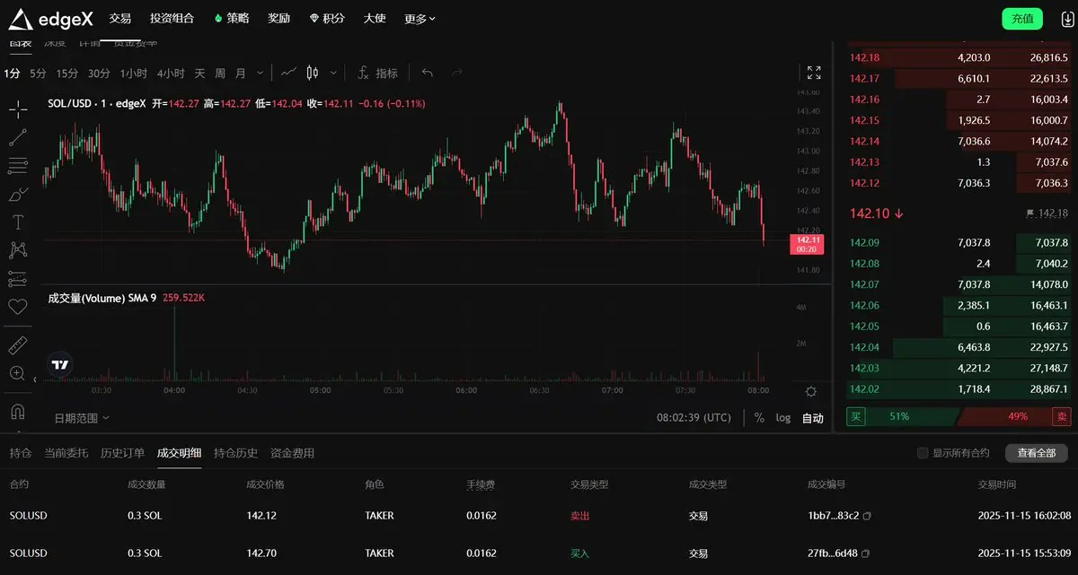Select the crosshair cursor tool

click(17, 109)
